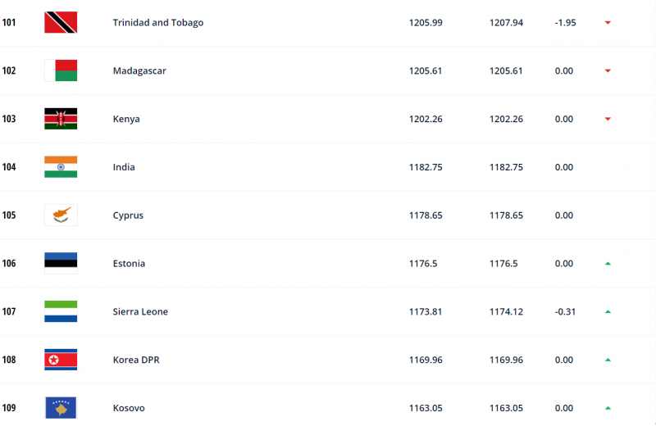This screenshot has height=426, width=656.
Task: Click the India flag icon
Action: point(61,167)
